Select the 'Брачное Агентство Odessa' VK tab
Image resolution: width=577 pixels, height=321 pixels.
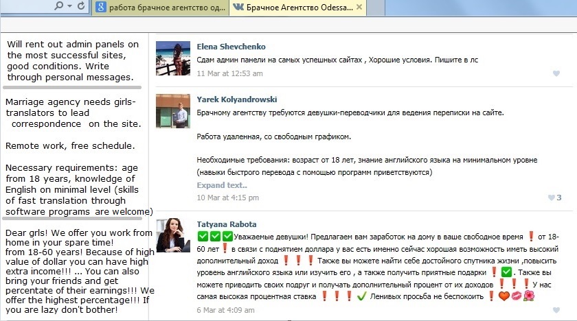pyautogui.click(x=297, y=8)
